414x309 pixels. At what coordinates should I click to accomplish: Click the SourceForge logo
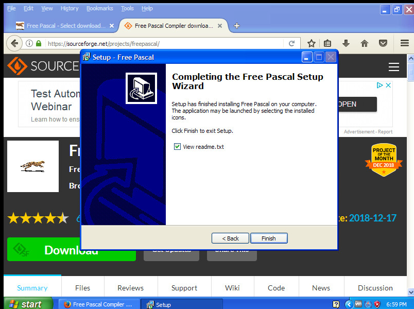[44, 66]
